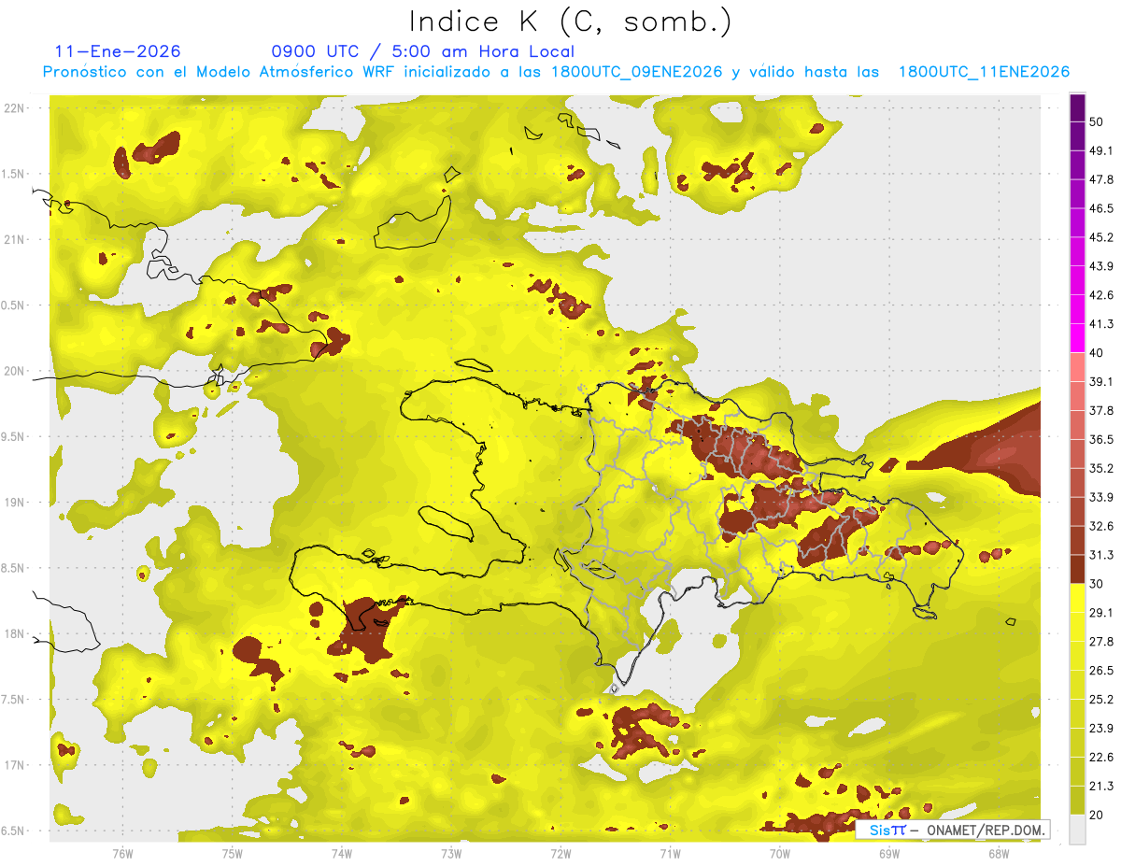Click the '71W' longitude label
The height and width of the screenshot is (866, 1121).
pyautogui.click(x=670, y=853)
